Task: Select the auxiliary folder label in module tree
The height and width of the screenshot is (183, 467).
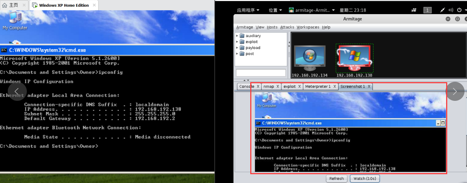Action: [x=253, y=36]
